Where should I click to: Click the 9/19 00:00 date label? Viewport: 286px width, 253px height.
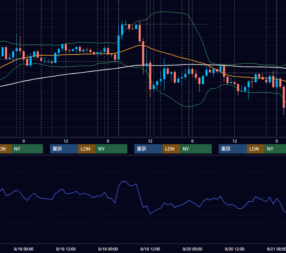[108, 249]
